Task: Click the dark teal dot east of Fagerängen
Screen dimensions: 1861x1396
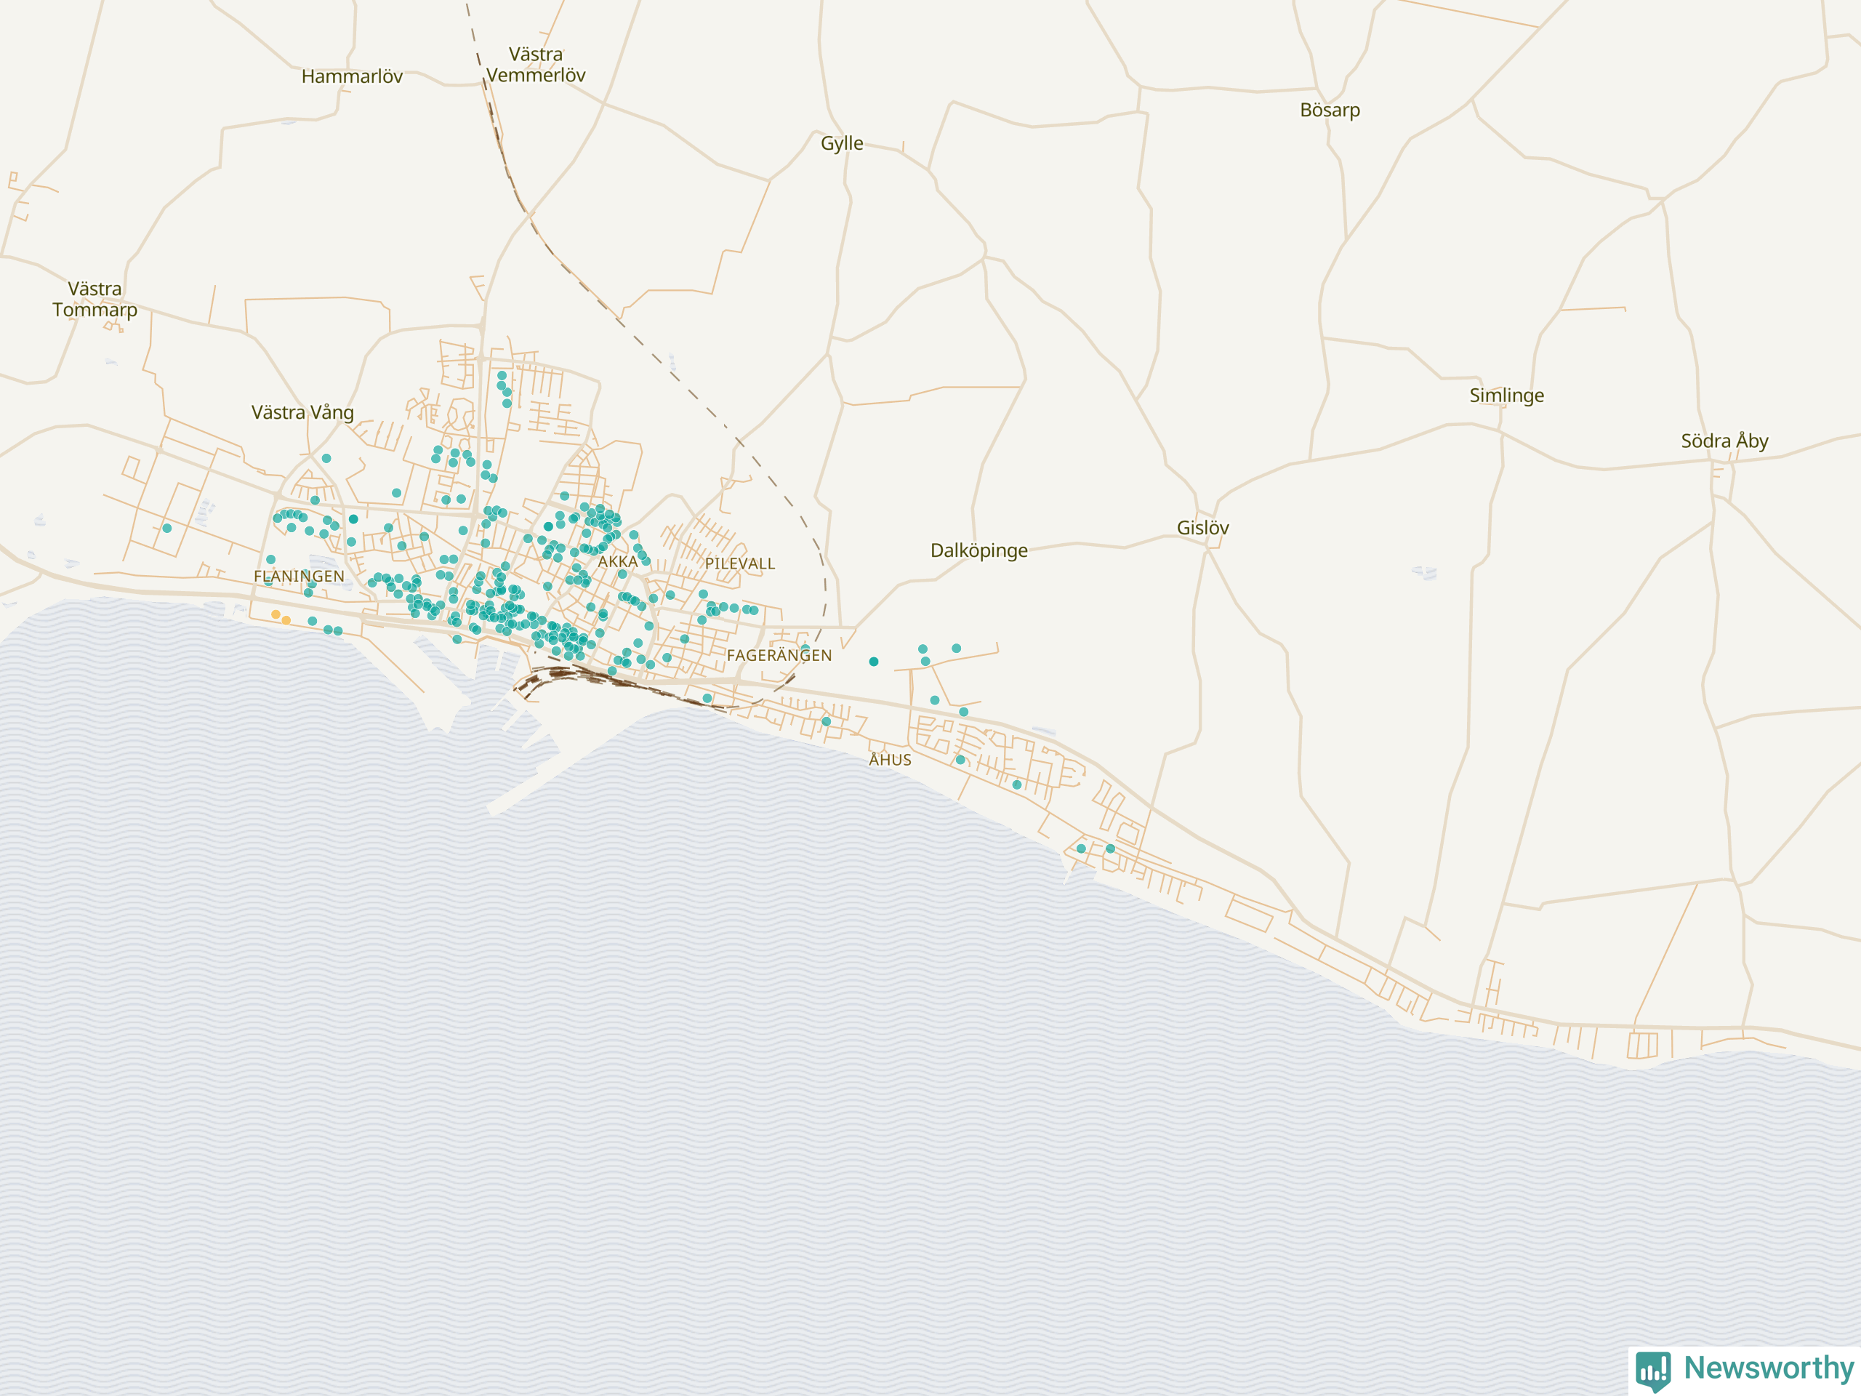Action: click(x=873, y=662)
